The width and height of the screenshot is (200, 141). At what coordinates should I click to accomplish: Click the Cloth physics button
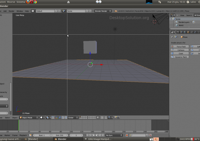coord(180,54)
